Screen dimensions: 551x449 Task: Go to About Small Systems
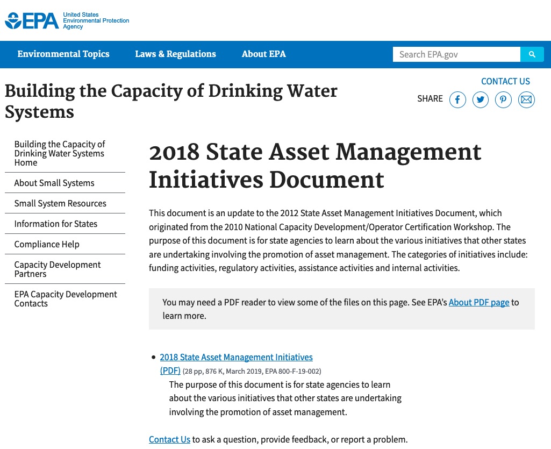tap(54, 183)
